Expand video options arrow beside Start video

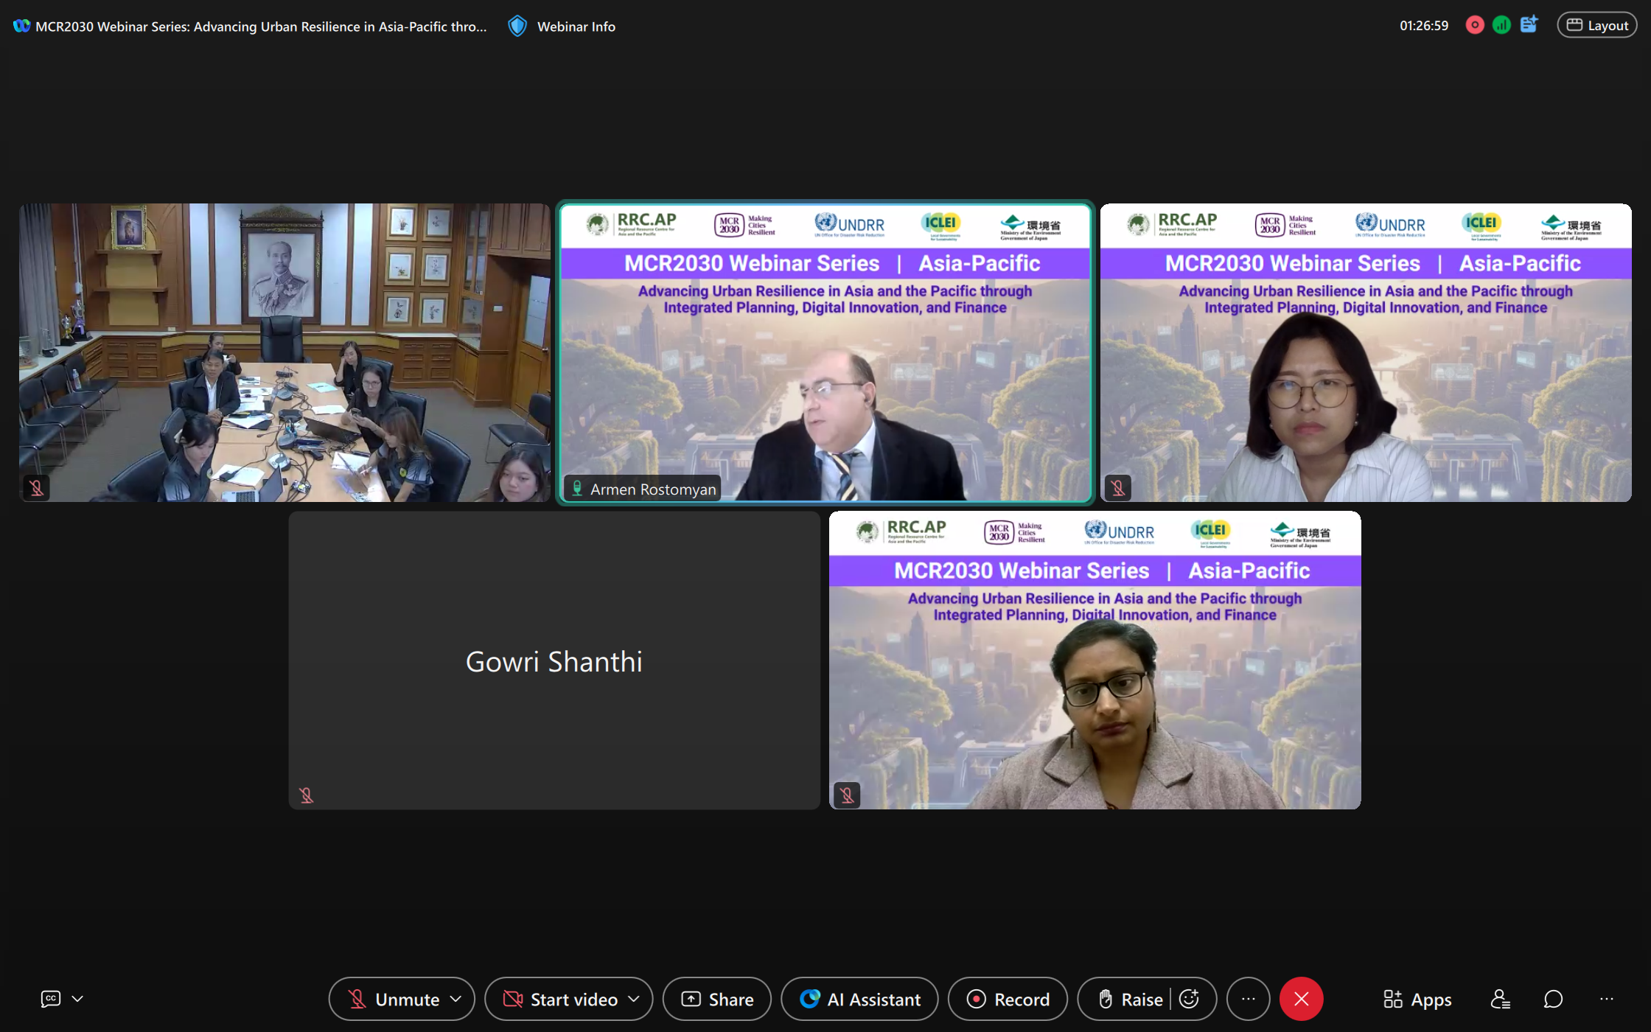pos(634,999)
